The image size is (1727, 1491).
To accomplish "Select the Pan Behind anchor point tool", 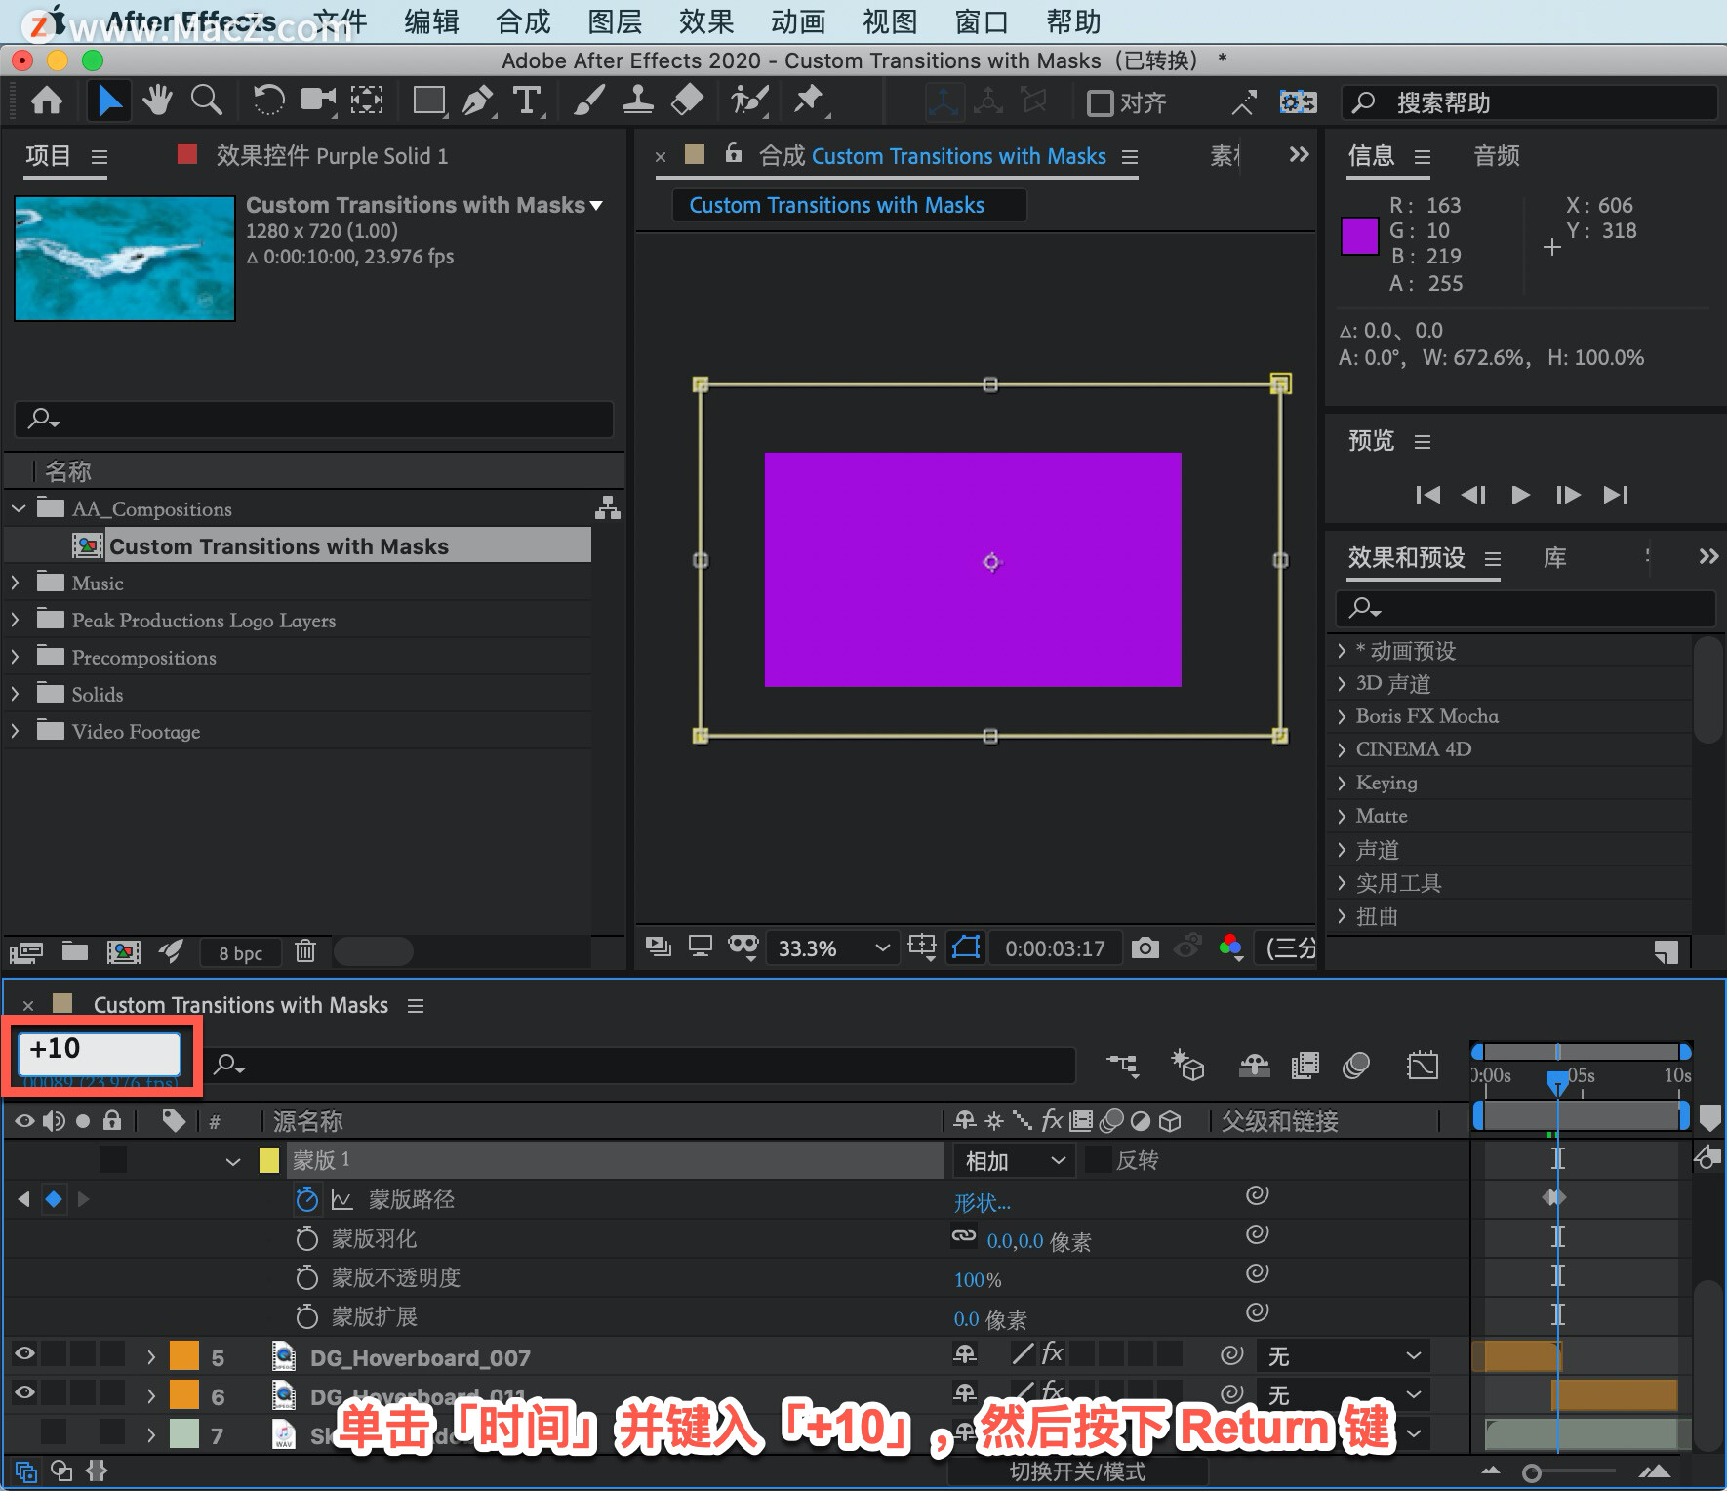I will [x=367, y=101].
